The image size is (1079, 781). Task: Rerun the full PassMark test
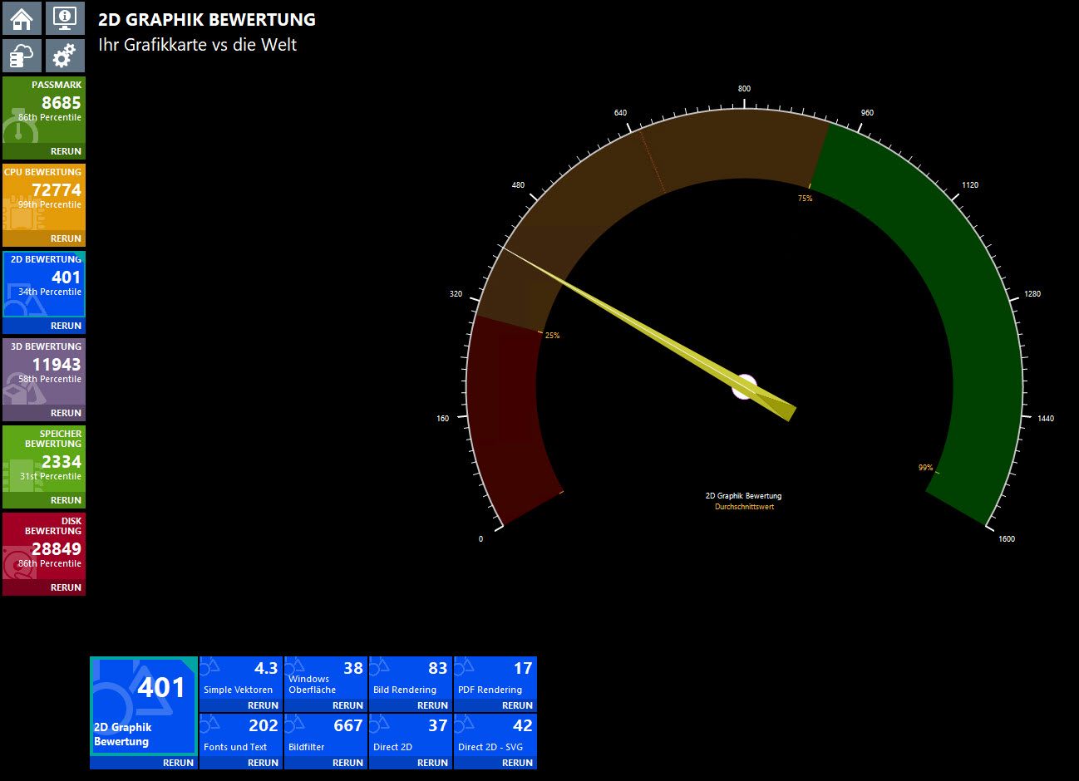point(66,152)
